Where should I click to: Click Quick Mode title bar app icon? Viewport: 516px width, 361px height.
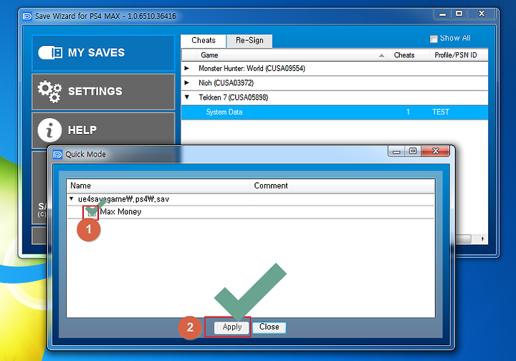(x=57, y=154)
